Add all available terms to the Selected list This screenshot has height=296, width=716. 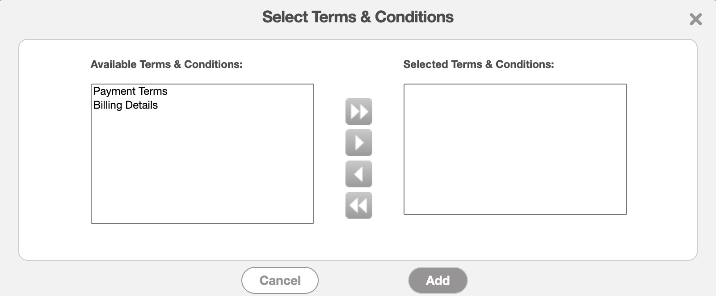[x=358, y=111]
